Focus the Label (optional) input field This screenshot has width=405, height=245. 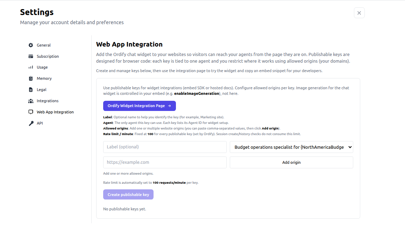[x=165, y=147]
